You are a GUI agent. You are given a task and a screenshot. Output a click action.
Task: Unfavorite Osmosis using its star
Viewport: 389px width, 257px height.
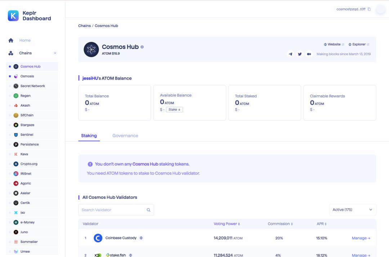10,76
